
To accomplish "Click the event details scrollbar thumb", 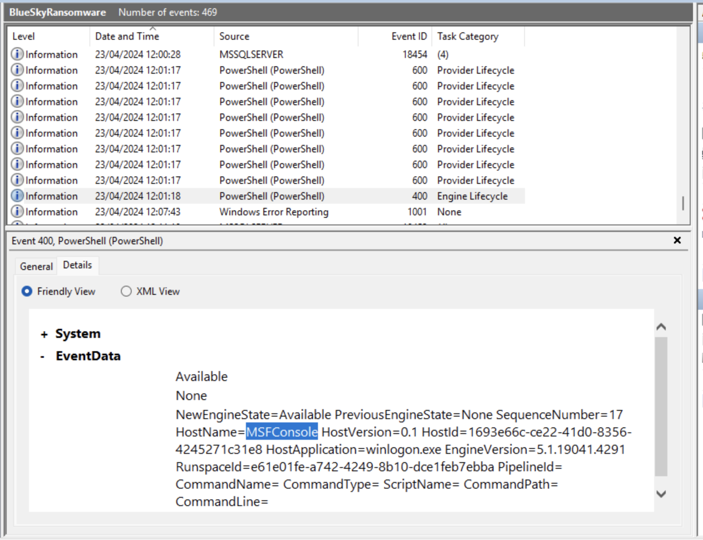I will tap(661, 407).
